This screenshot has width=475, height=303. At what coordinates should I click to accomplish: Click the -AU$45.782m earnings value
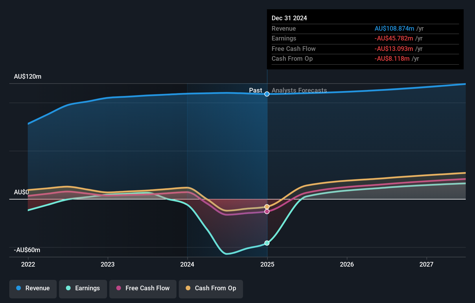pyautogui.click(x=394, y=38)
